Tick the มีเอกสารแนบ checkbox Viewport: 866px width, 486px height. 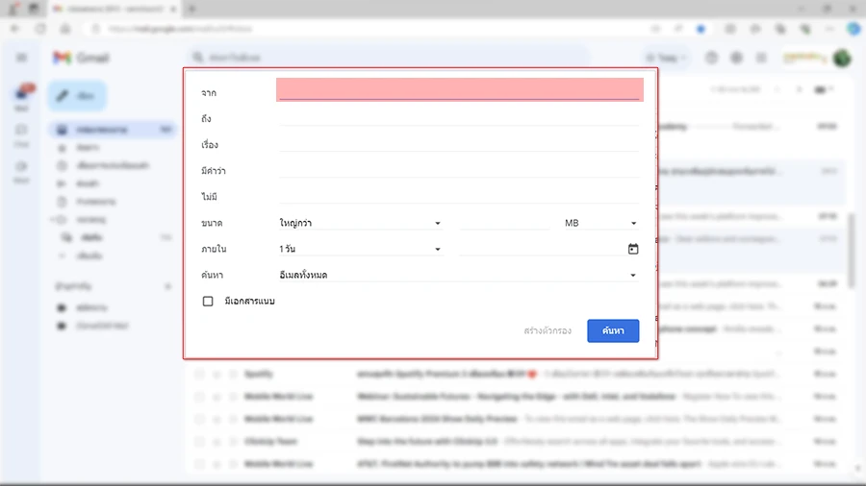point(208,301)
